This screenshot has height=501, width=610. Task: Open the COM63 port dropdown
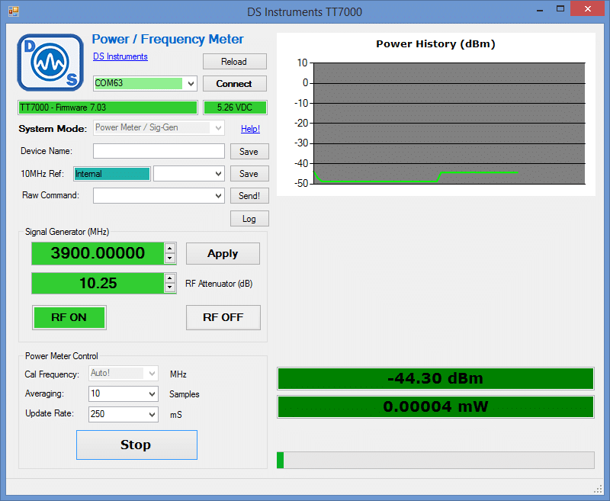click(x=191, y=83)
